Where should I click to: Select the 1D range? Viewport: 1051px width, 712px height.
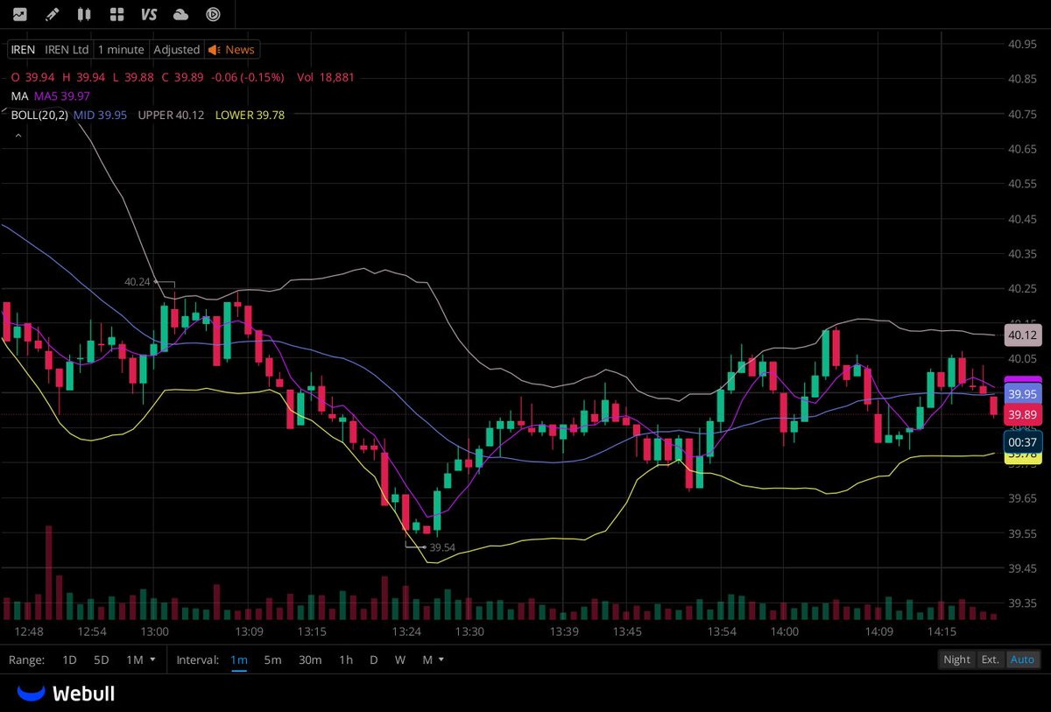[69, 659]
